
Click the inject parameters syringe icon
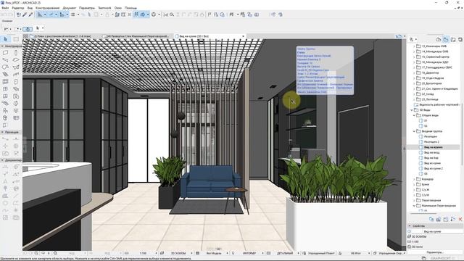[x=30, y=14]
